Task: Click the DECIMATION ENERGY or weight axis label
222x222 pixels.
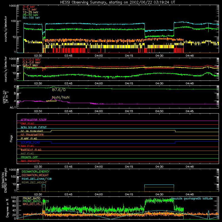Action: coord(4,180)
